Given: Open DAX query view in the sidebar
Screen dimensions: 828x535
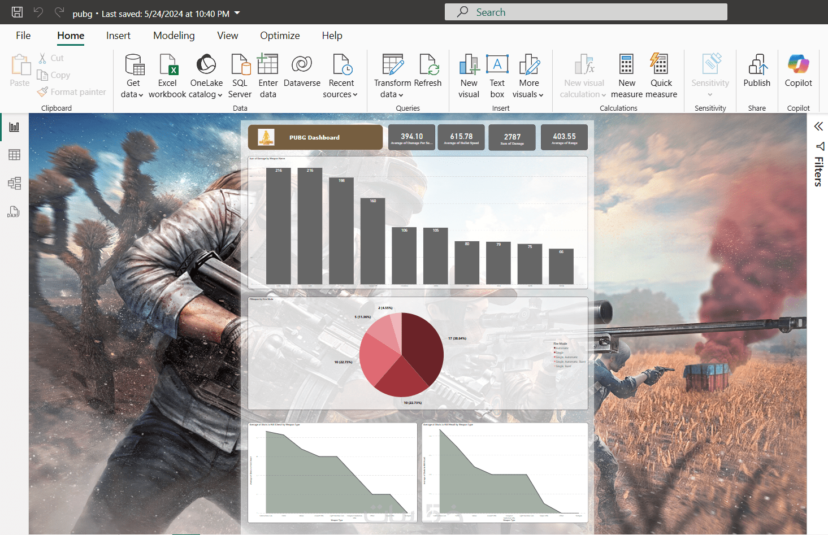Looking at the screenshot, I should pos(14,212).
